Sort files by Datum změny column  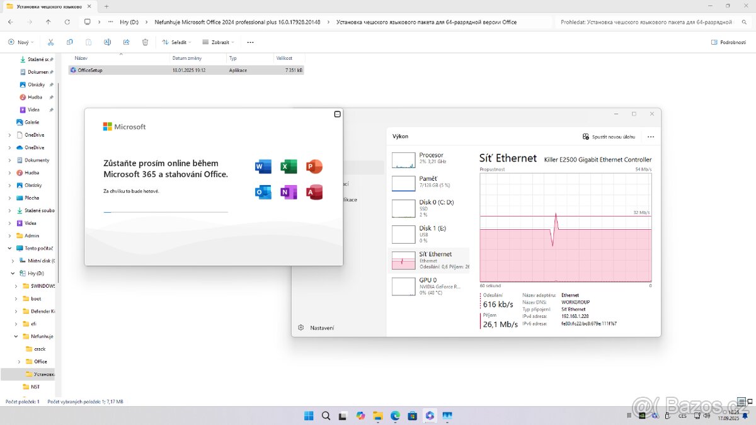[186, 58]
